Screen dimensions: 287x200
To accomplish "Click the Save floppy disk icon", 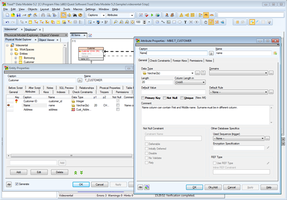I will [18, 15].
